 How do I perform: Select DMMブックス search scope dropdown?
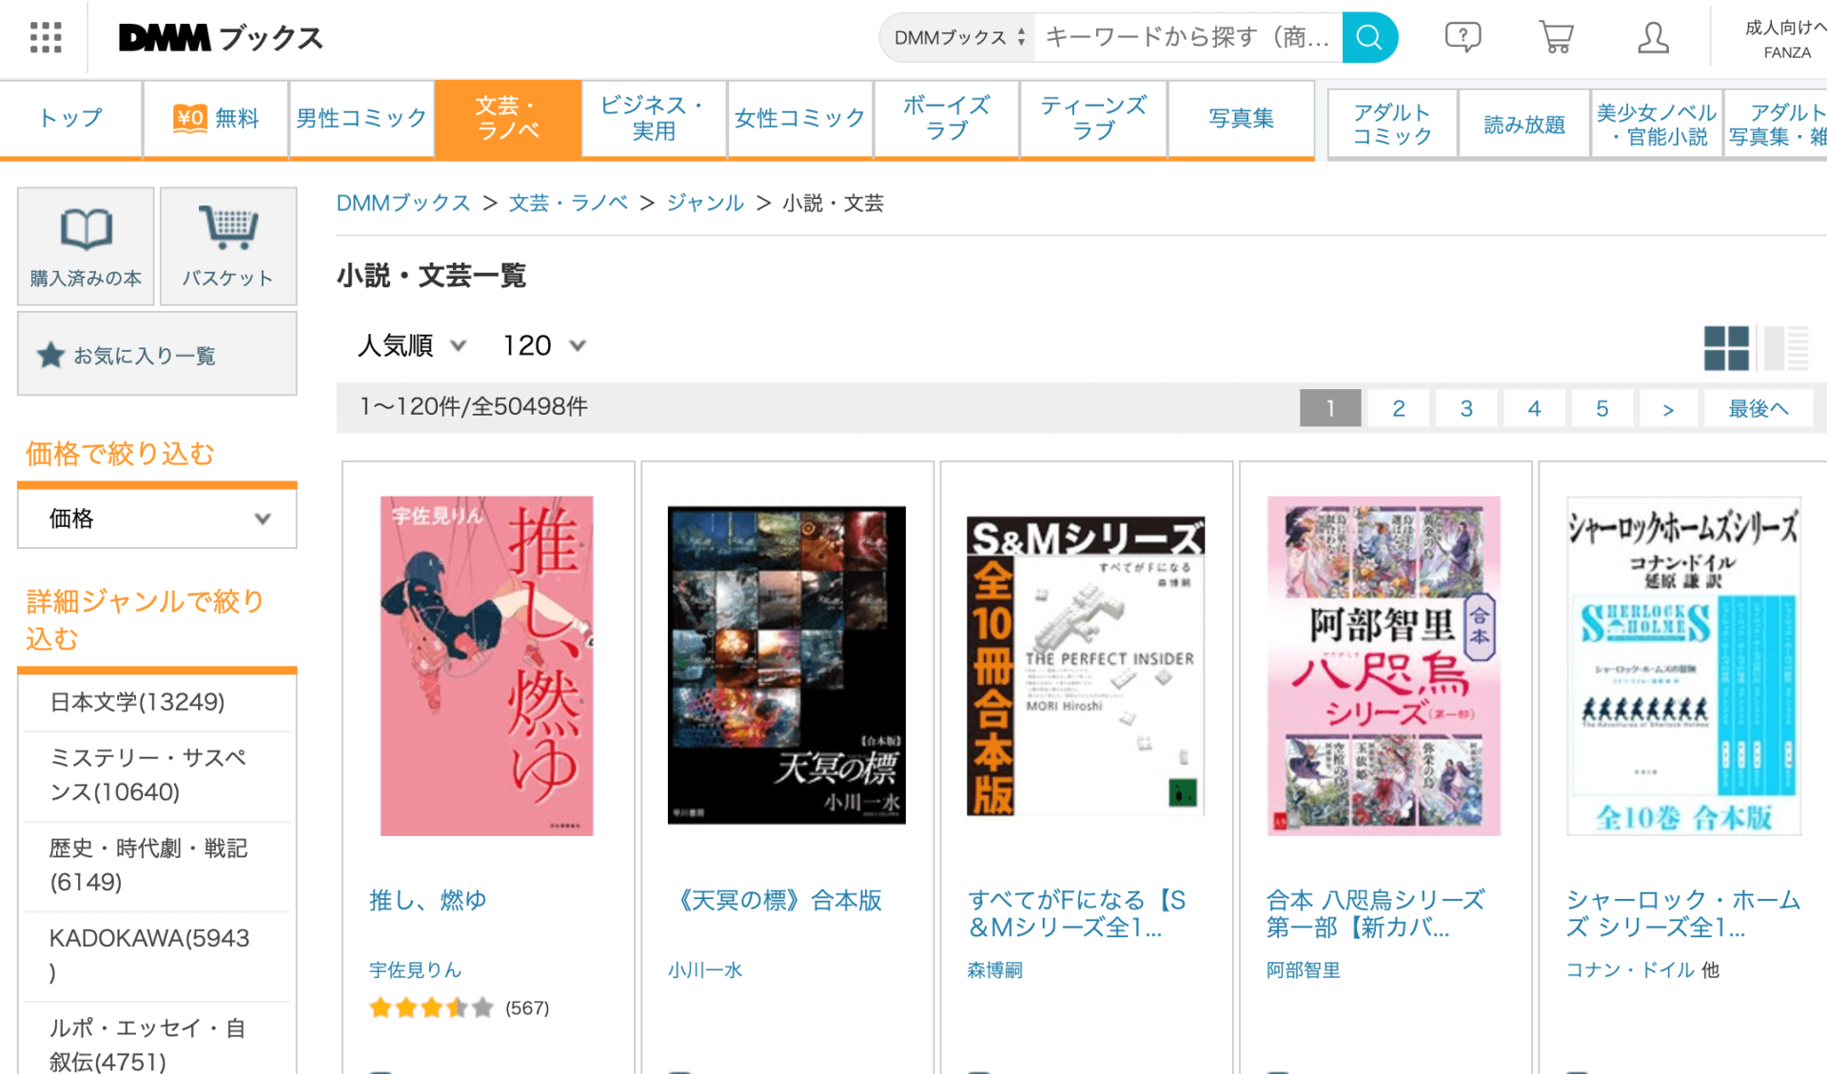pyautogui.click(x=958, y=37)
